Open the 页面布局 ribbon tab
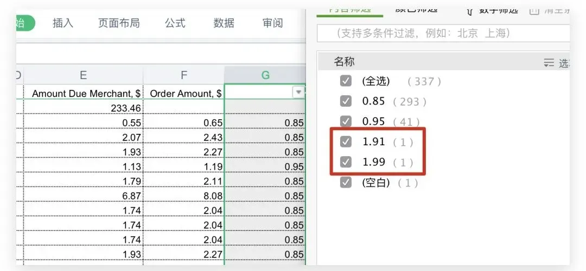Image resolution: width=586 pixels, height=271 pixels. 119,23
